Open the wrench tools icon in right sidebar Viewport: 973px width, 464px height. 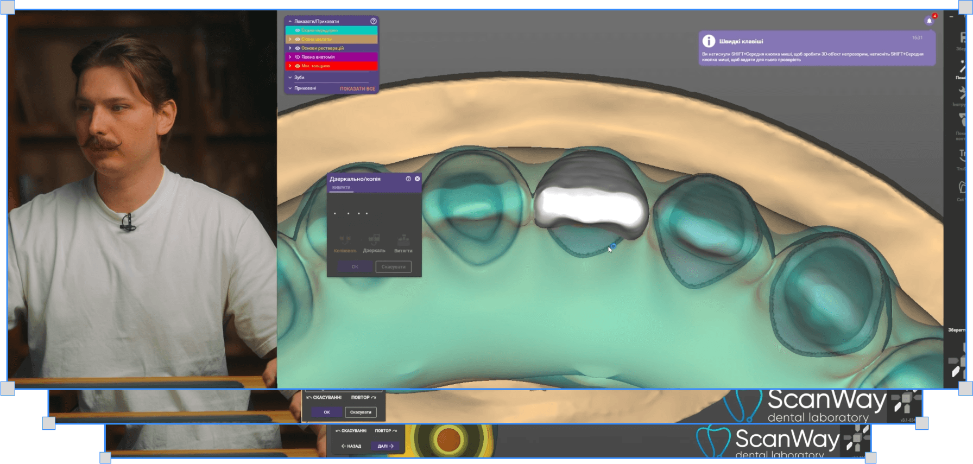click(x=962, y=93)
